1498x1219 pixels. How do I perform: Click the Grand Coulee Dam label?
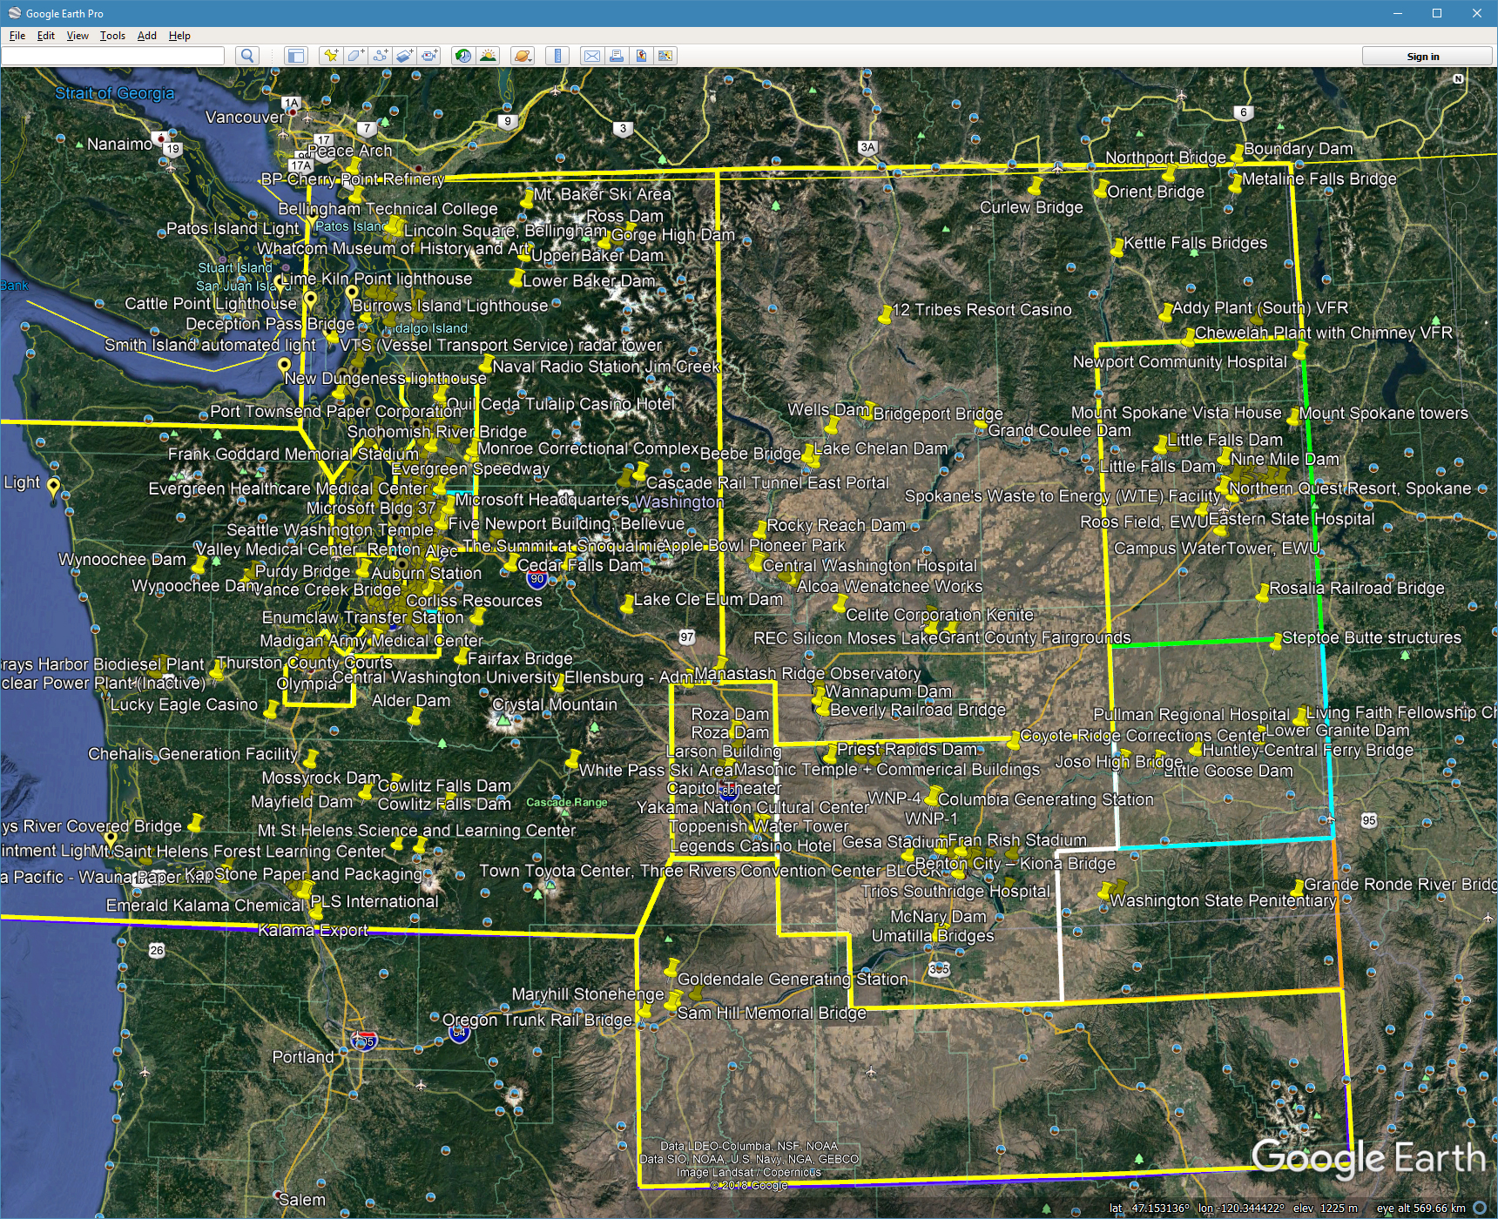point(1059,431)
